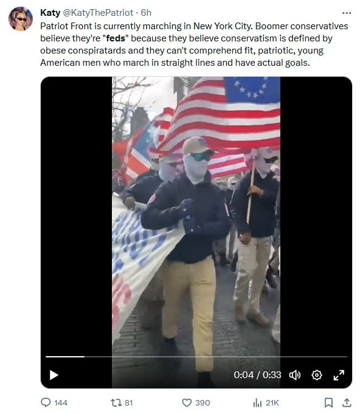Open the Katy display name link
Image resolution: width=360 pixels, height=414 pixels.
point(50,13)
